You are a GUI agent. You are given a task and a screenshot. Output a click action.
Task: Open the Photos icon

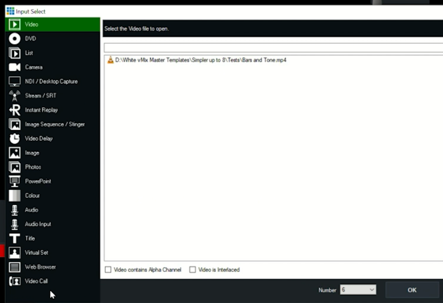coord(14,167)
